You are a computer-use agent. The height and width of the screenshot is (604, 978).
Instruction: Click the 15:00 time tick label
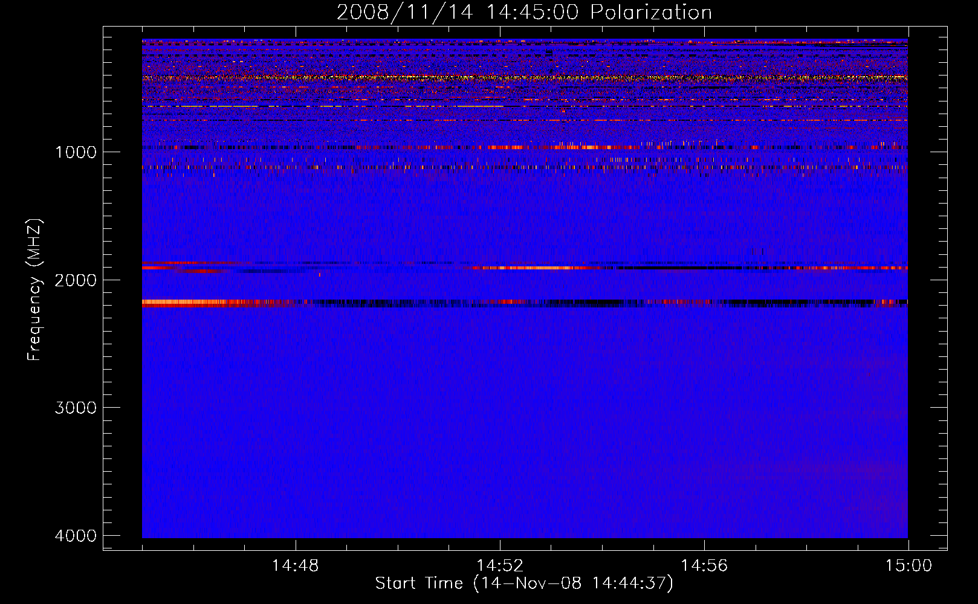[908, 566]
